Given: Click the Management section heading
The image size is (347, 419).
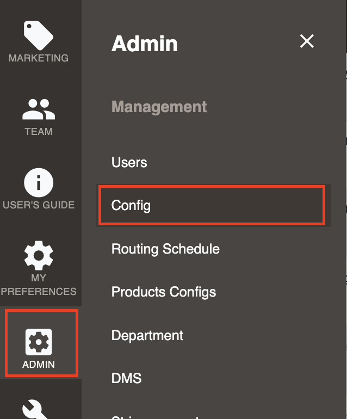Looking at the screenshot, I should click(x=159, y=107).
